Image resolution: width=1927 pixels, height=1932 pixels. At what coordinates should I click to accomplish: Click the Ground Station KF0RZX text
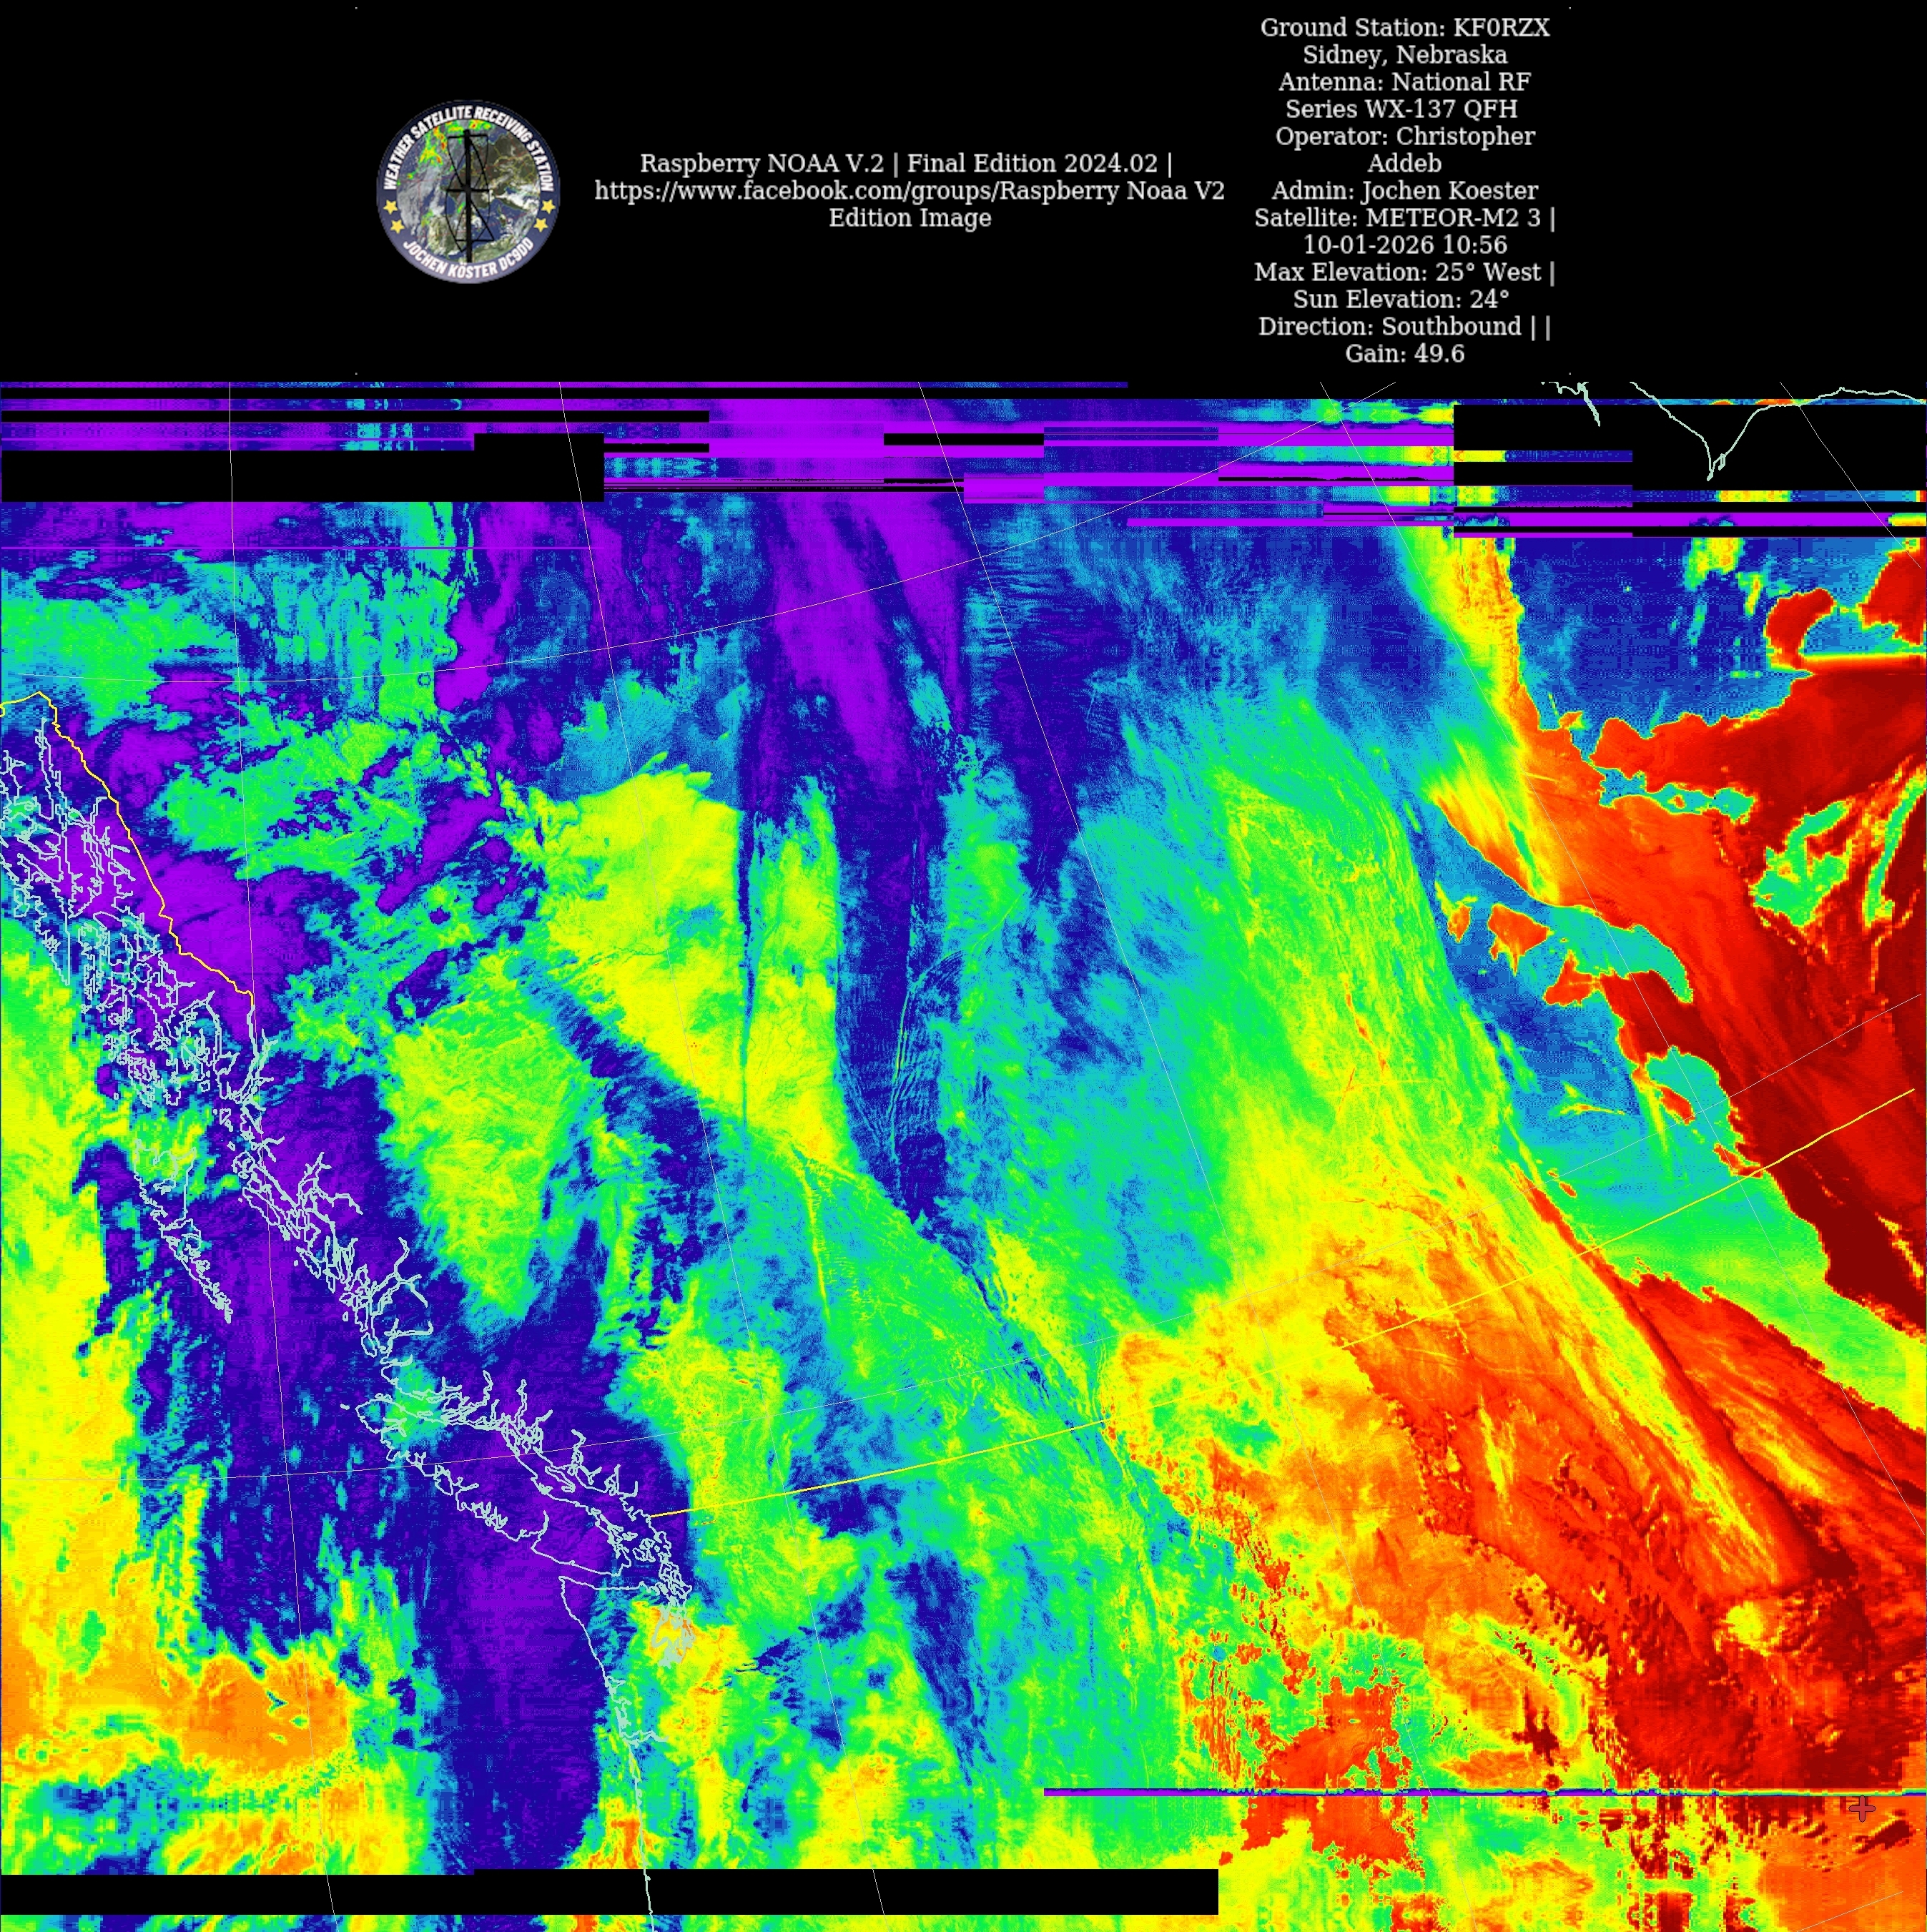(x=1404, y=28)
